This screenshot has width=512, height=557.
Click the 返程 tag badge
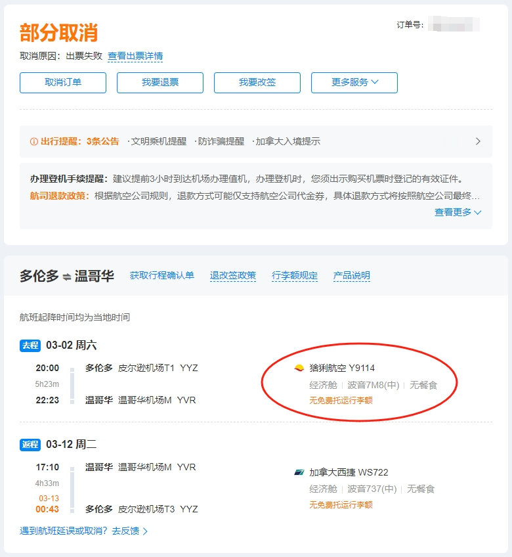coord(30,445)
